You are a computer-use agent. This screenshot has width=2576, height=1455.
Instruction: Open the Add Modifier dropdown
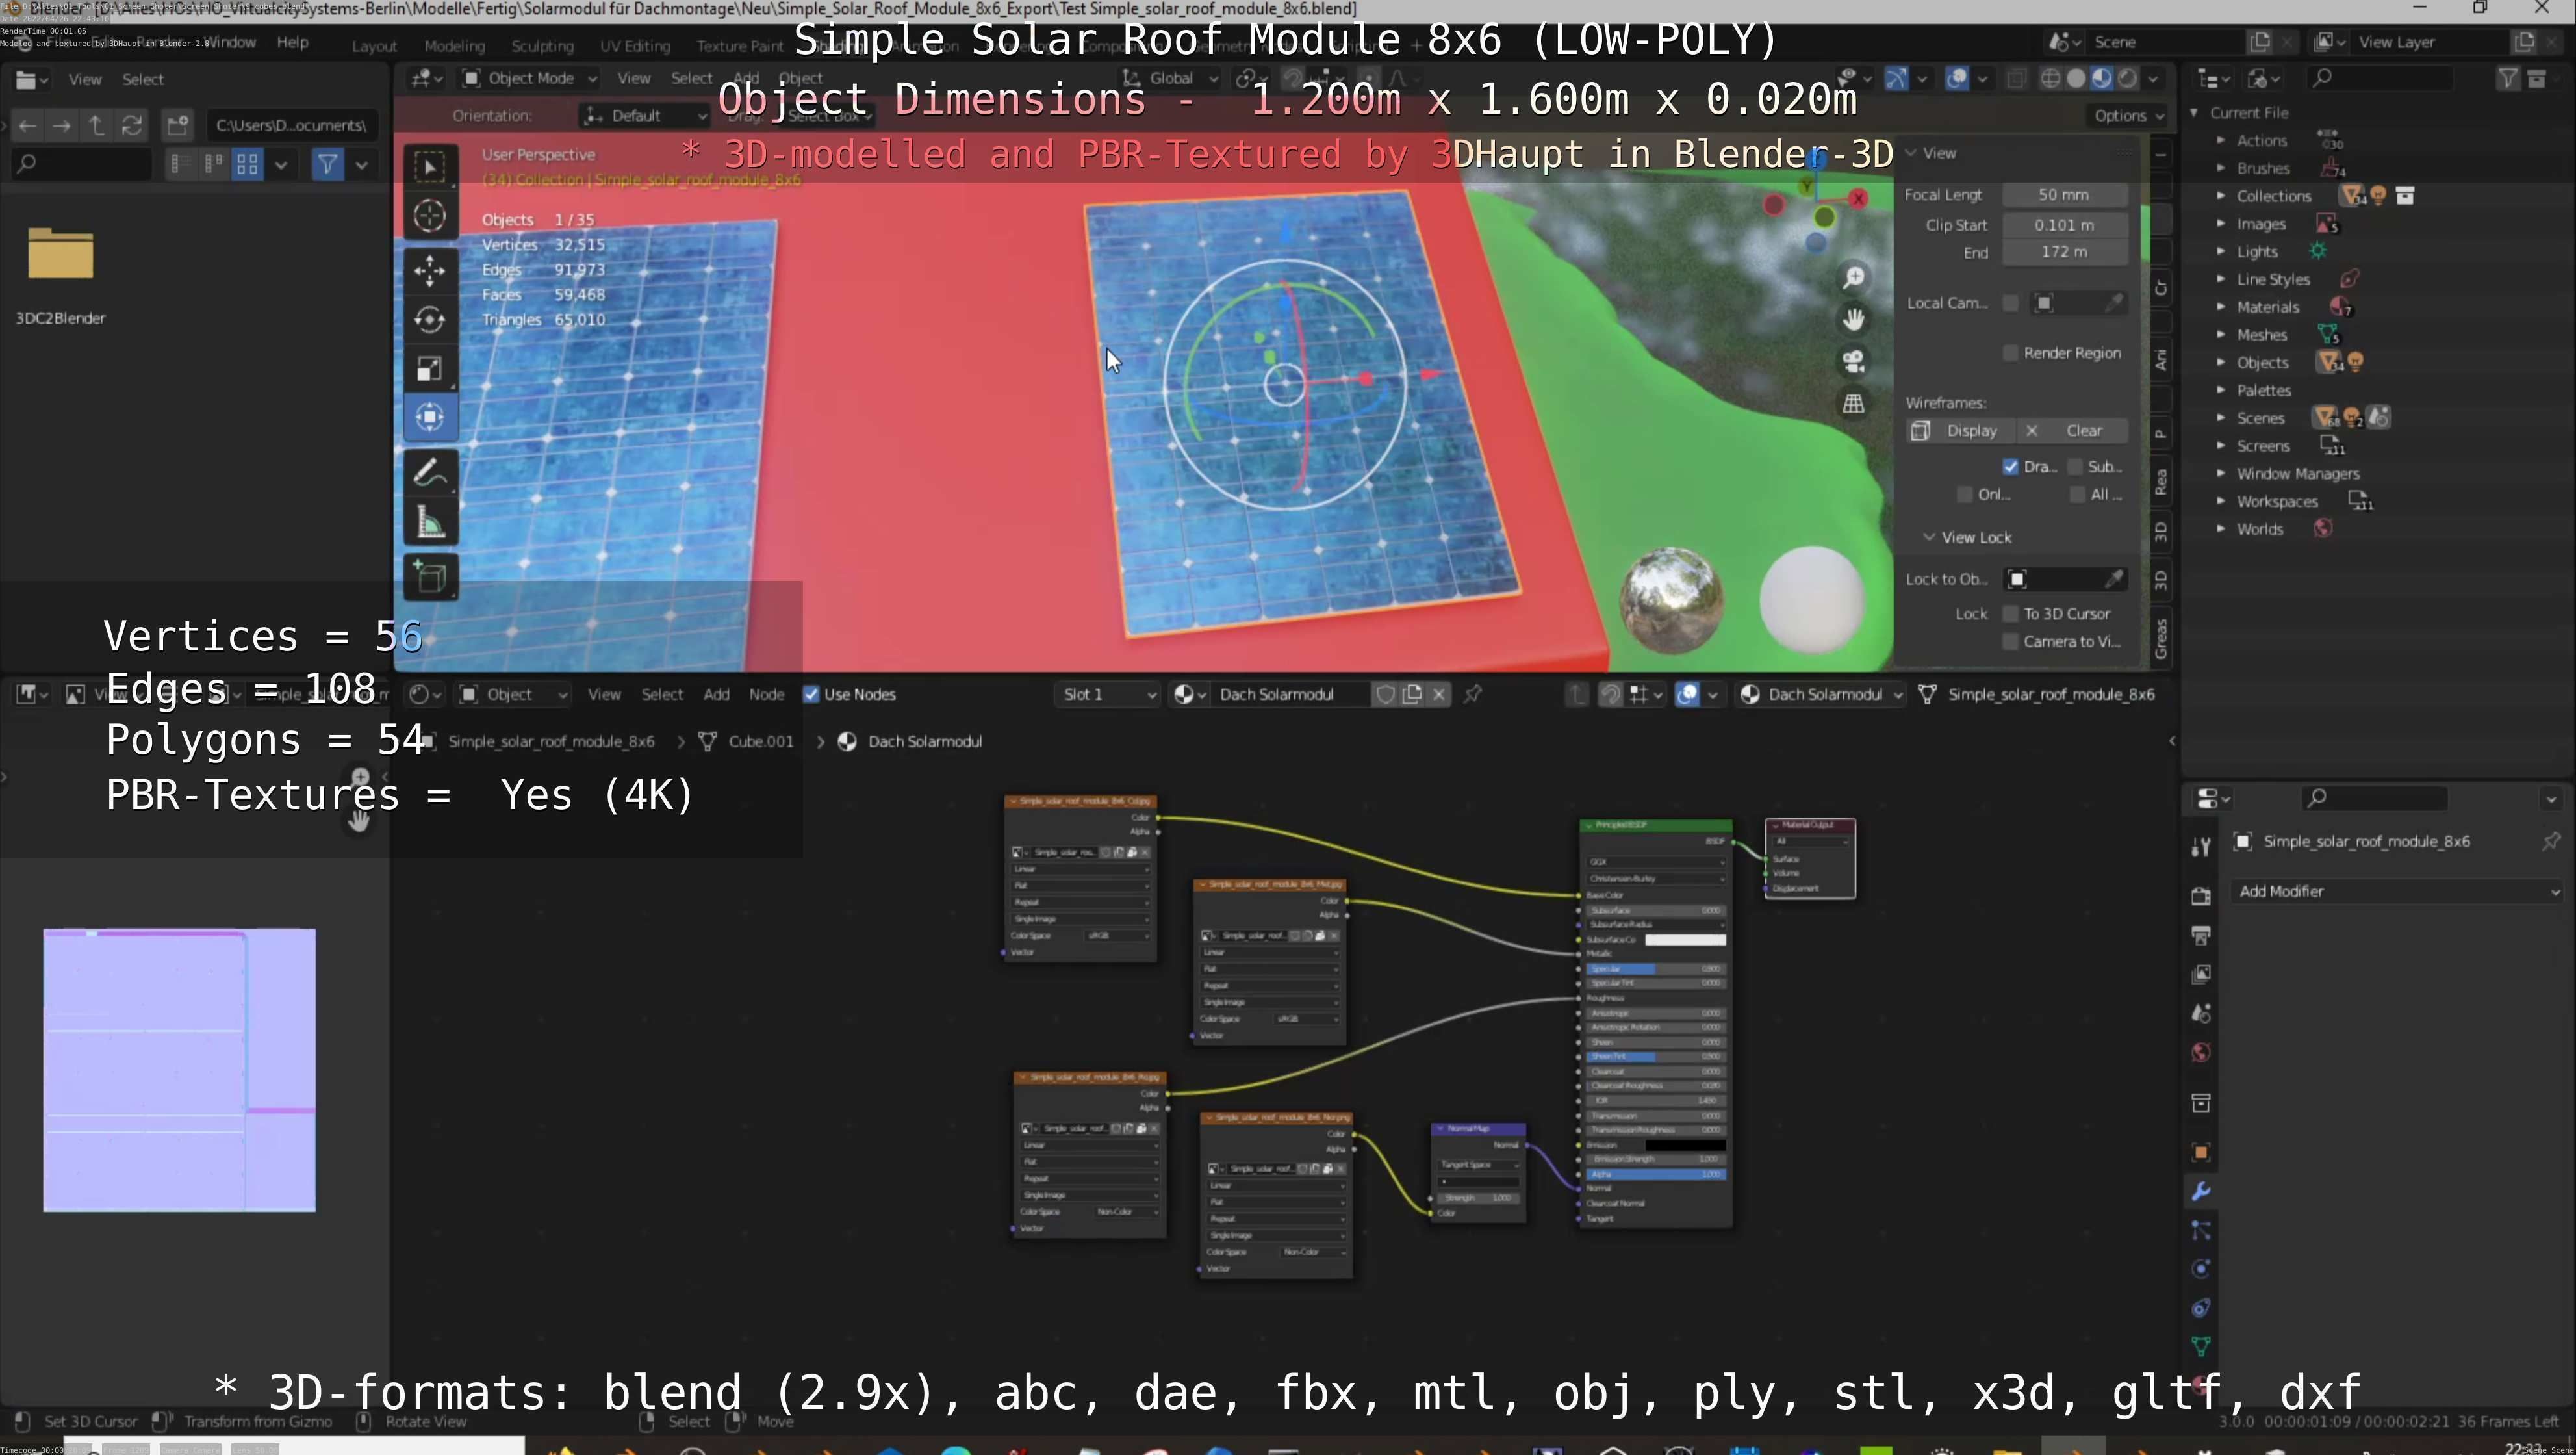2398,891
